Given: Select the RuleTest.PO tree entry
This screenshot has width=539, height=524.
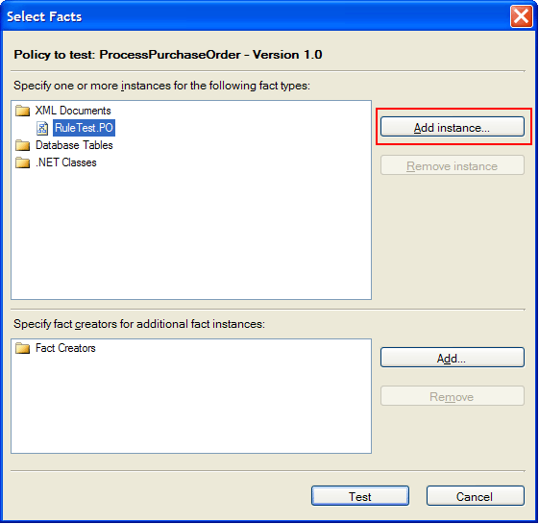Looking at the screenshot, I should click(x=84, y=128).
